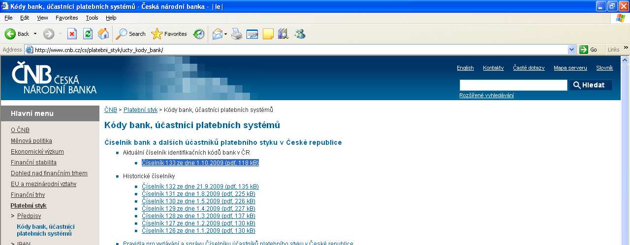The width and height of the screenshot is (630, 245).
Task: Click in the address bar URL field
Action: (300, 50)
